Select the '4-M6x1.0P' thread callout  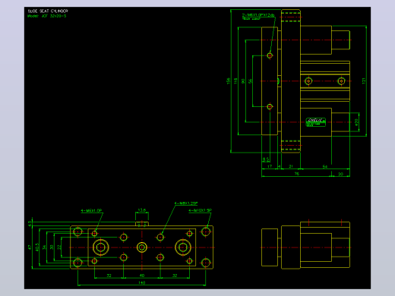[91, 210]
